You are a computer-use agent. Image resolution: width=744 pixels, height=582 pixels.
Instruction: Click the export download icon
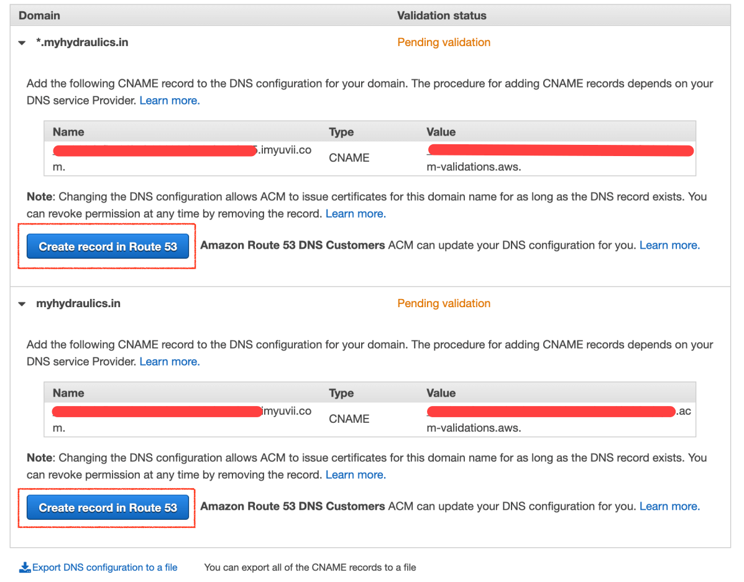25,567
